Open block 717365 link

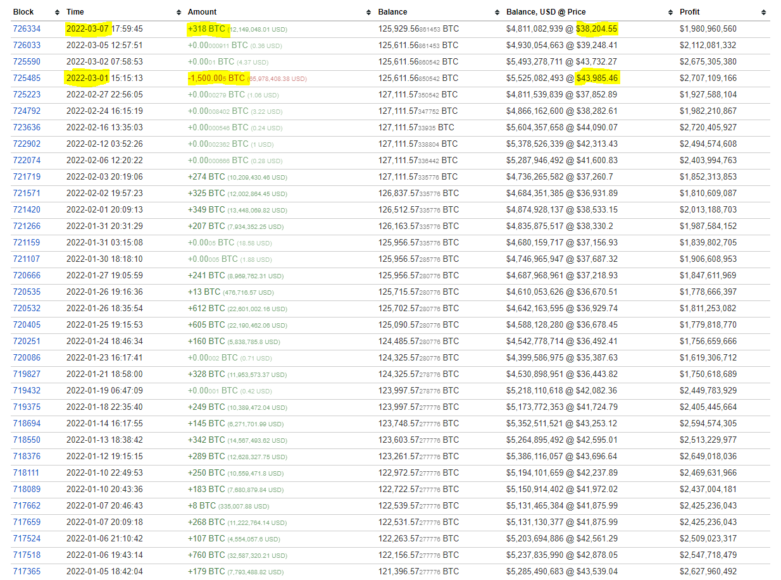click(27, 572)
